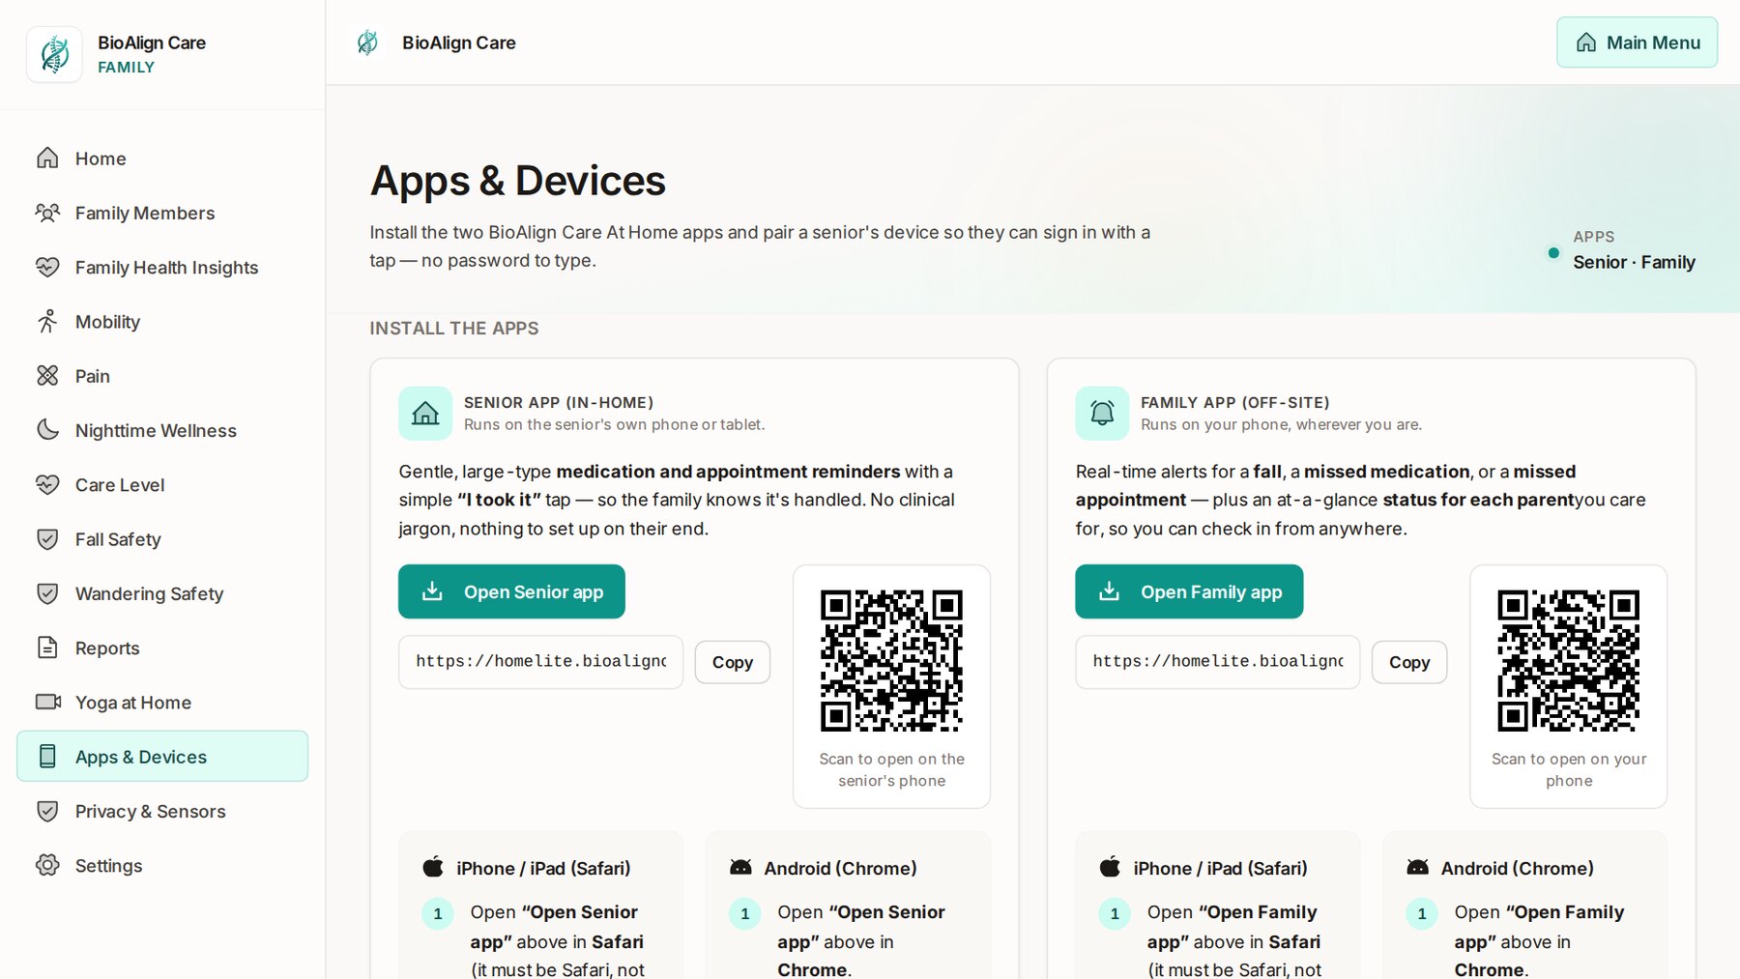
Task: Click the "FAMILY APP (OFF-SITE)" title
Action: (1235, 402)
